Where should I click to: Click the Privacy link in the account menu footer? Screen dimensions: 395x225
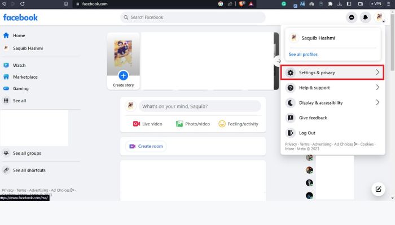click(291, 144)
